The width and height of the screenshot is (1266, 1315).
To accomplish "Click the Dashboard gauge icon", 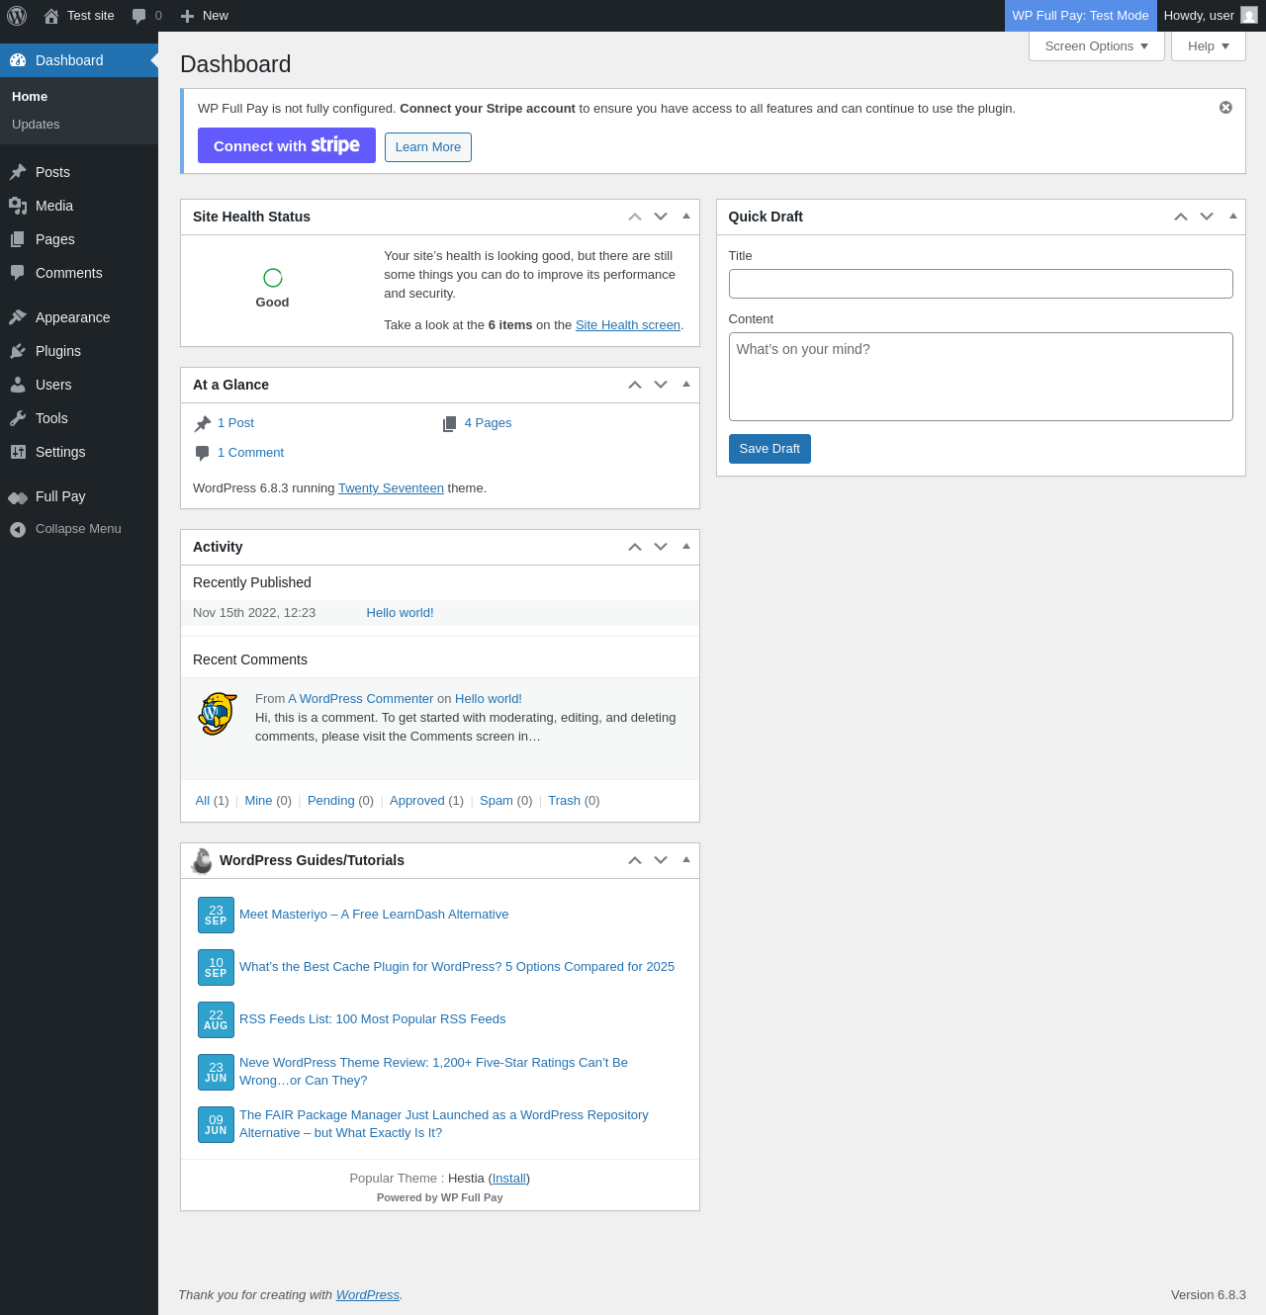I will [x=18, y=60].
